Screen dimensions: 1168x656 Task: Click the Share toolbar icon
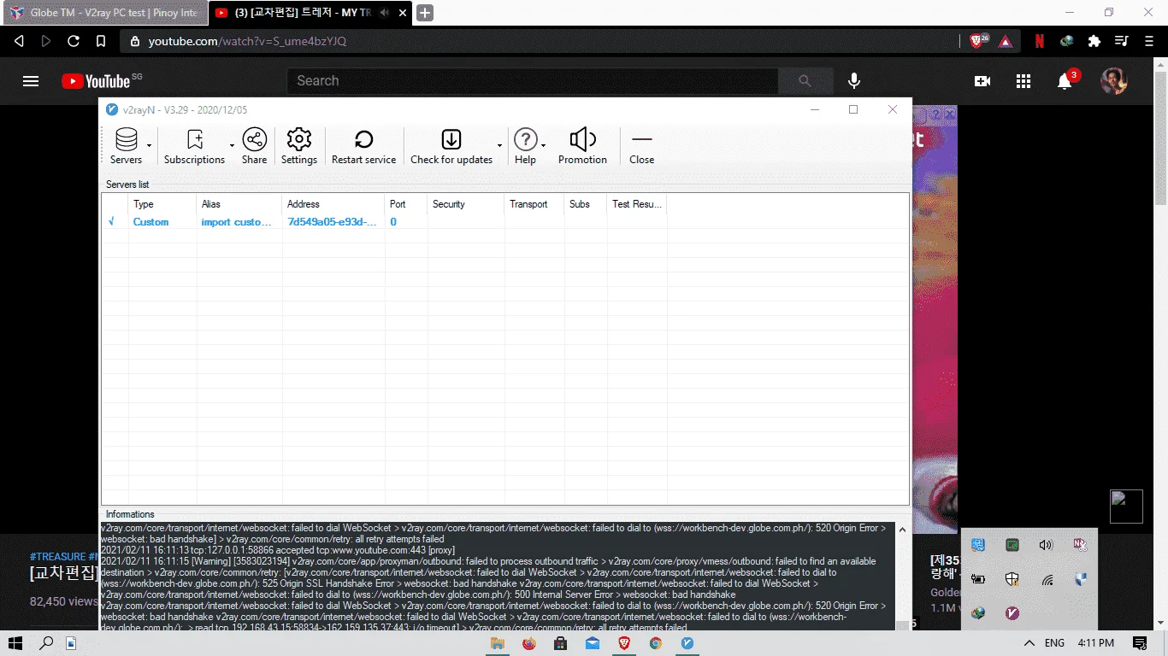pyautogui.click(x=254, y=146)
